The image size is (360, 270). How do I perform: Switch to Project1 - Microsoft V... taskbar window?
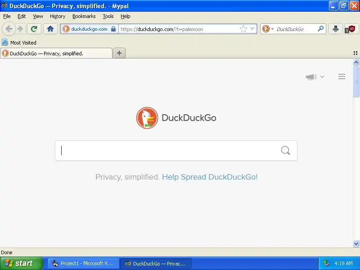[84, 263]
